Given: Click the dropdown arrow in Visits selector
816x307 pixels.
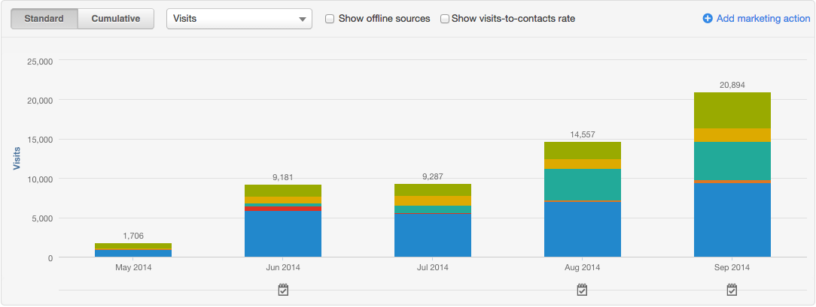Looking at the screenshot, I should click(x=302, y=19).
